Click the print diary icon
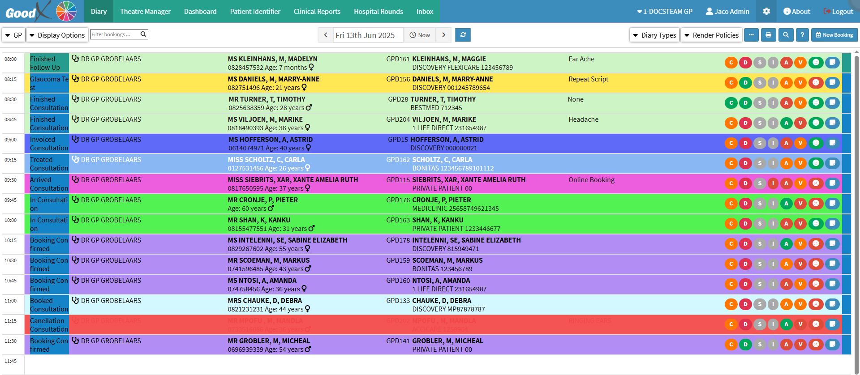This screenshot has height=375, width=860. pyautogui.click(x=768, y=35)
